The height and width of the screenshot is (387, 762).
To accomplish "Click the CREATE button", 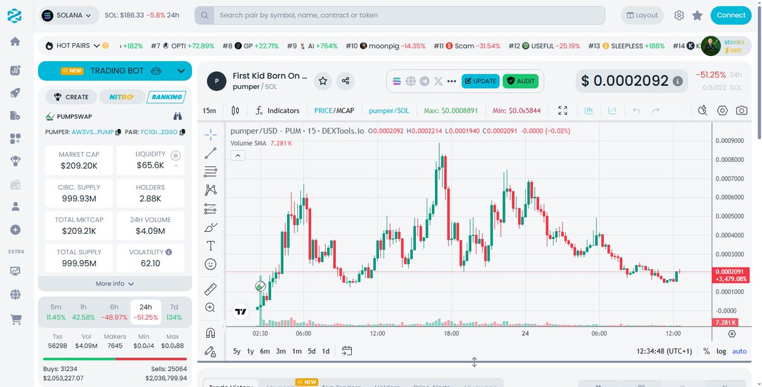I will point(71,97).
